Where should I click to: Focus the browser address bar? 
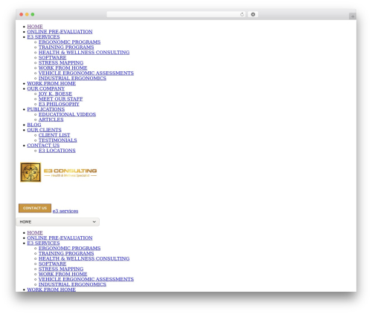[x=176, y=14]
